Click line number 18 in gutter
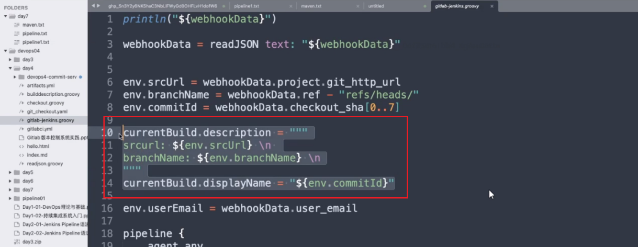The width and height of the screenshot is (638, 247). pyautogui.click(x=107, y=234)
